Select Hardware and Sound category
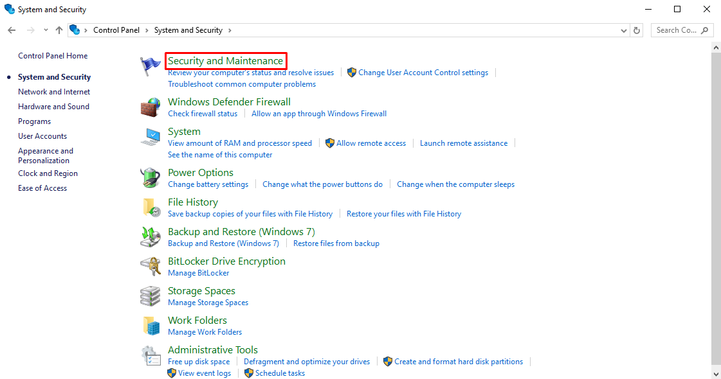The image size is (721, 379). point(53,107)
